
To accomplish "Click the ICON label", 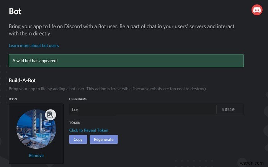I will point(13,99).
